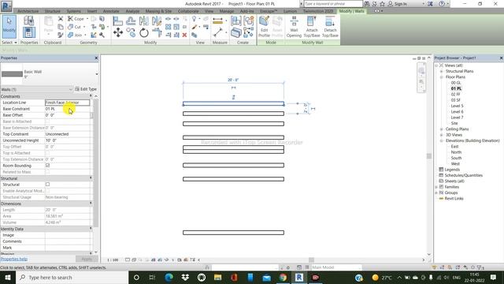Expand the Ceiling Plans tree node
This screenshot has height=284, width=504.
442,129
